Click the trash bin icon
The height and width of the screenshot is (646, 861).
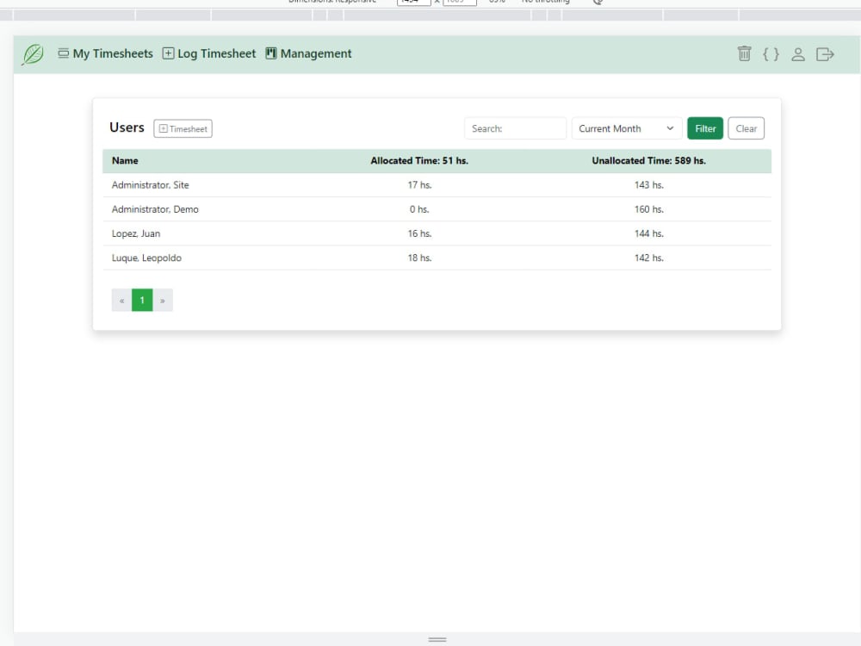(744, 53)
